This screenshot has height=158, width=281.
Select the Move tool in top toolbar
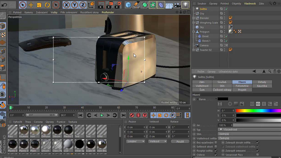(31, 5)
